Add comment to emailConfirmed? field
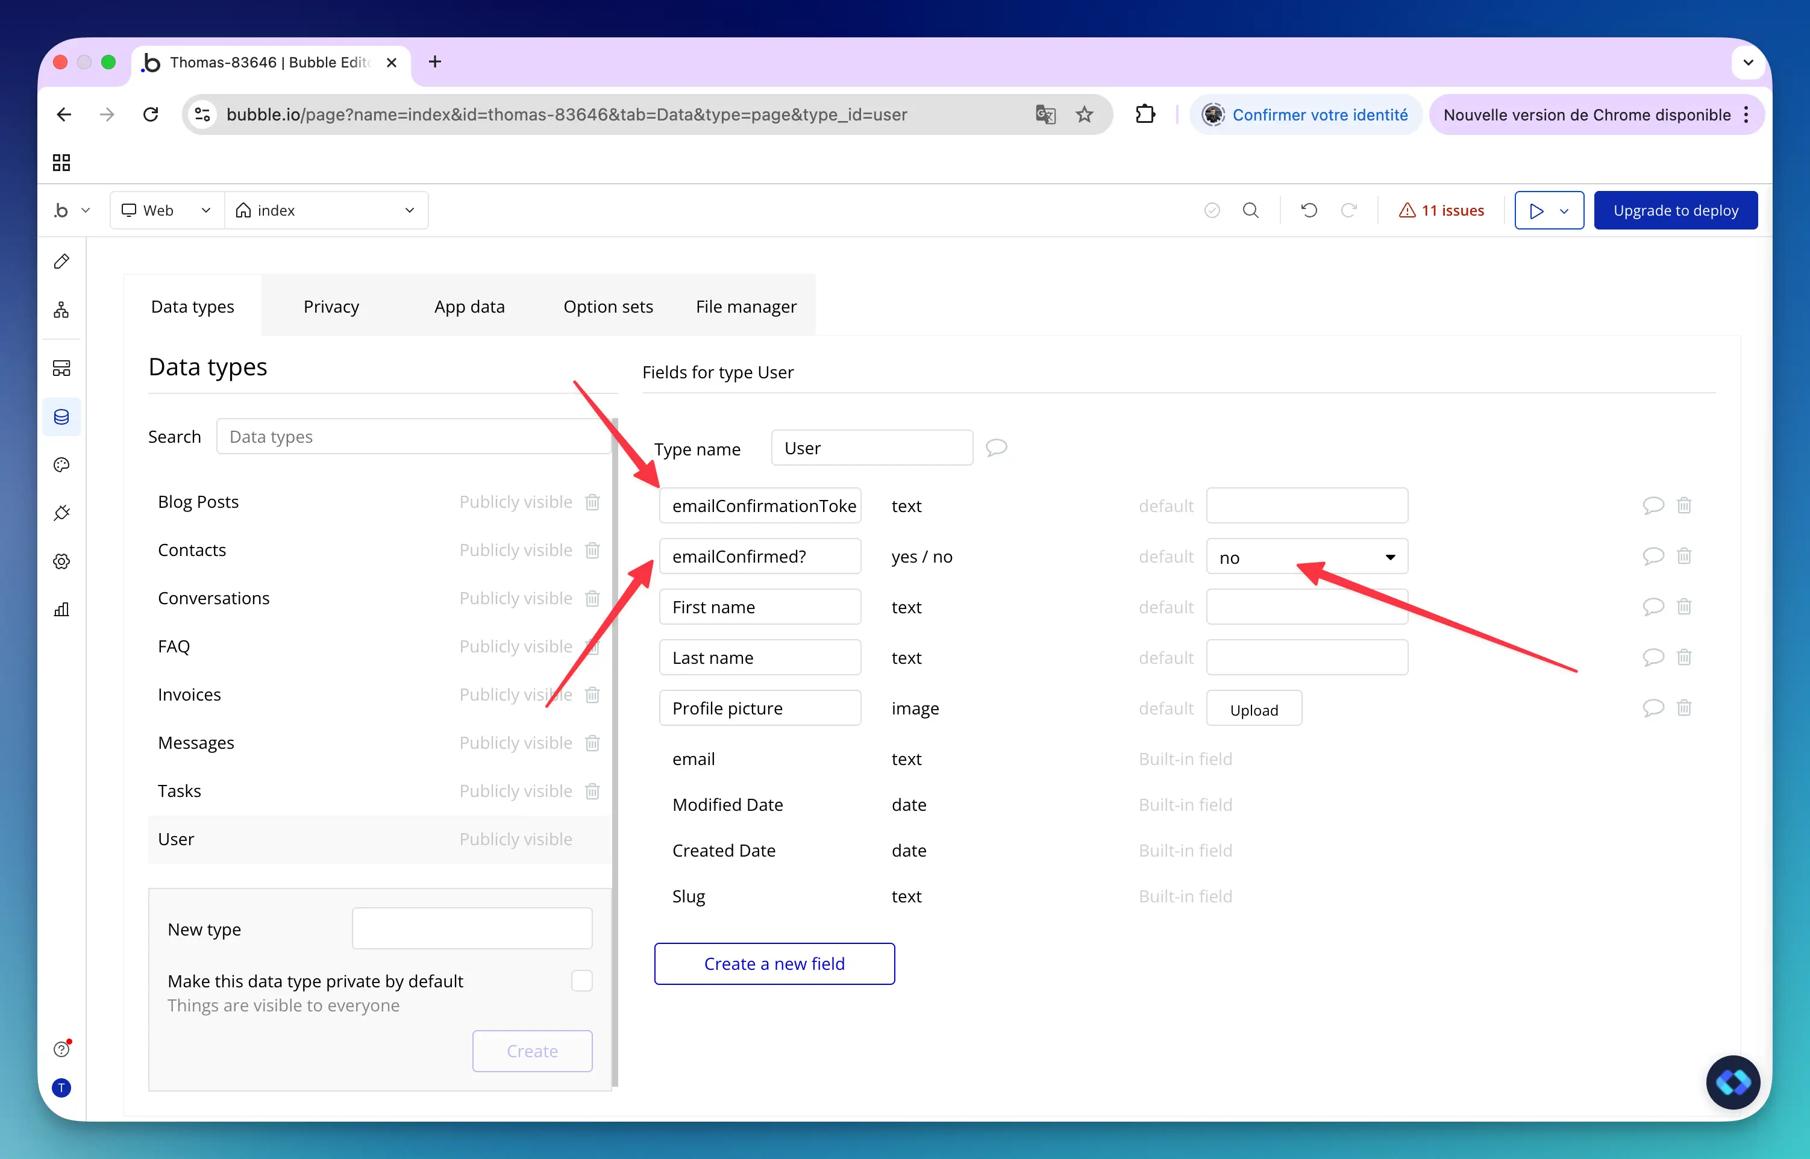 pyautogui.click(x=1653, y=556)
